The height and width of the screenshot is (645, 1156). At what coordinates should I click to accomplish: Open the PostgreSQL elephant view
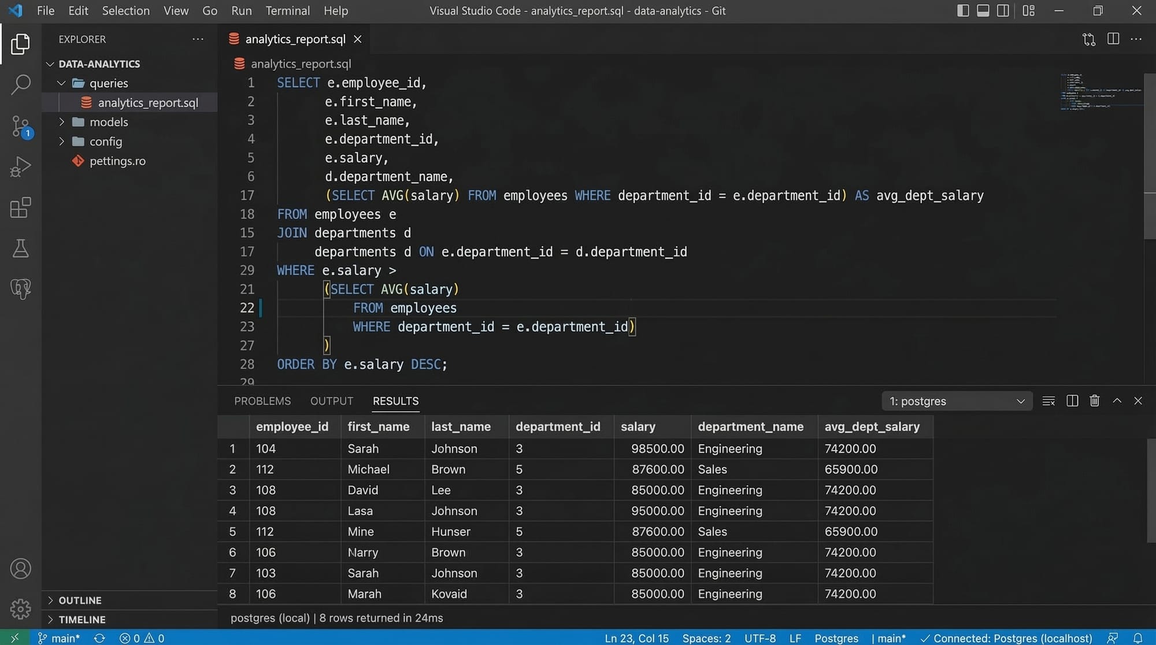(20, 288)
